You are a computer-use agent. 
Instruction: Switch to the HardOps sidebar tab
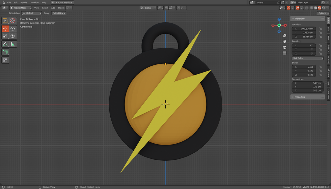tap(328, 73)
